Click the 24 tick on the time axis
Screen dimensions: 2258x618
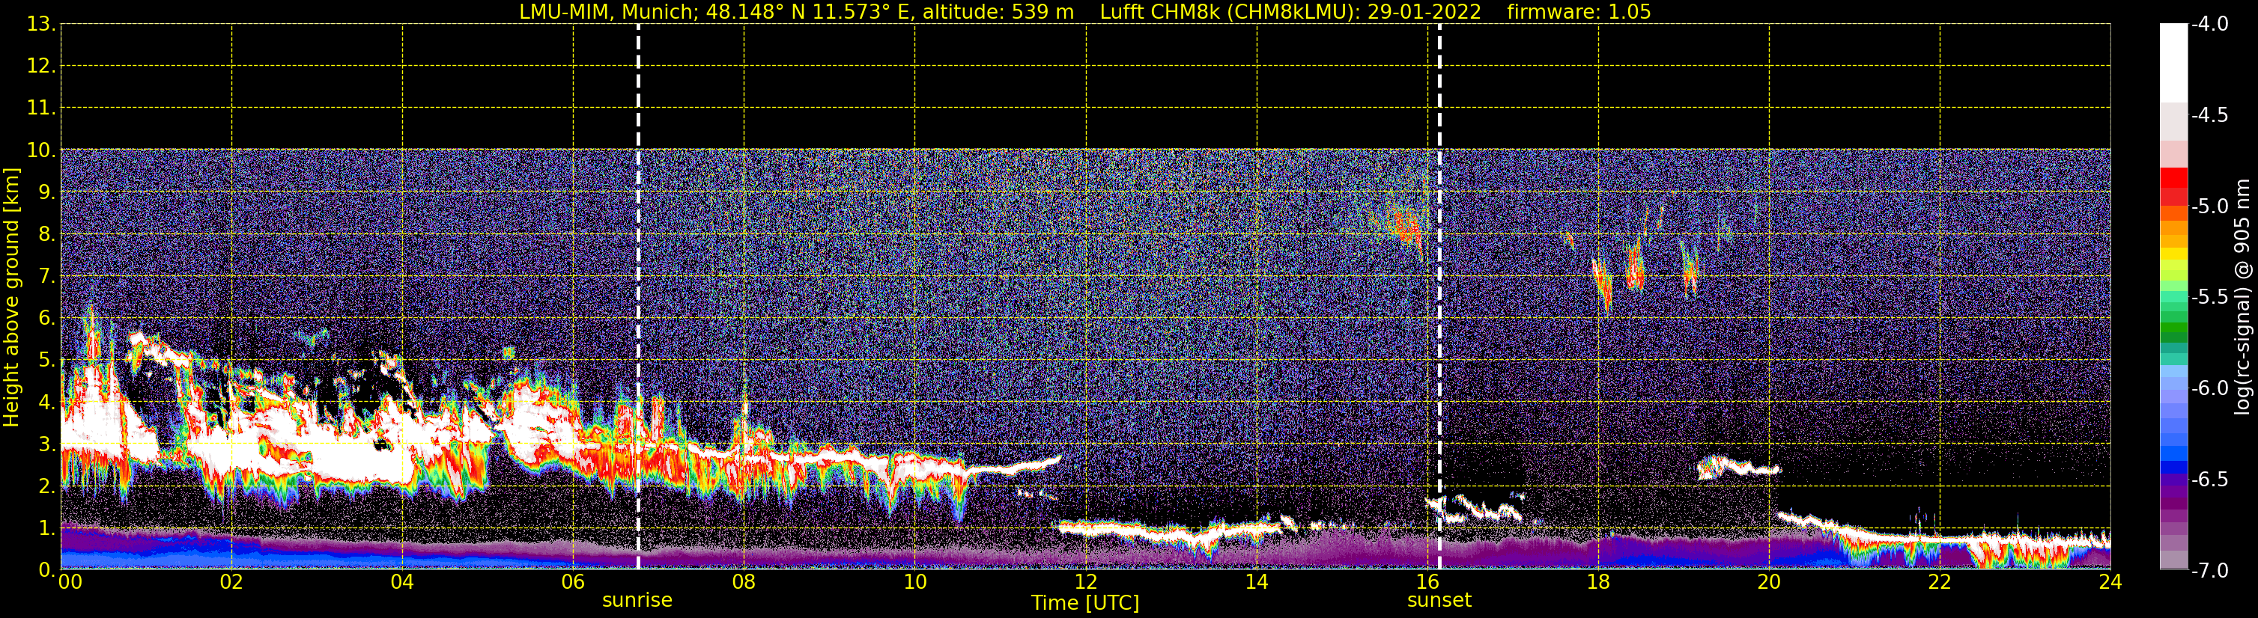(2110, 582)
